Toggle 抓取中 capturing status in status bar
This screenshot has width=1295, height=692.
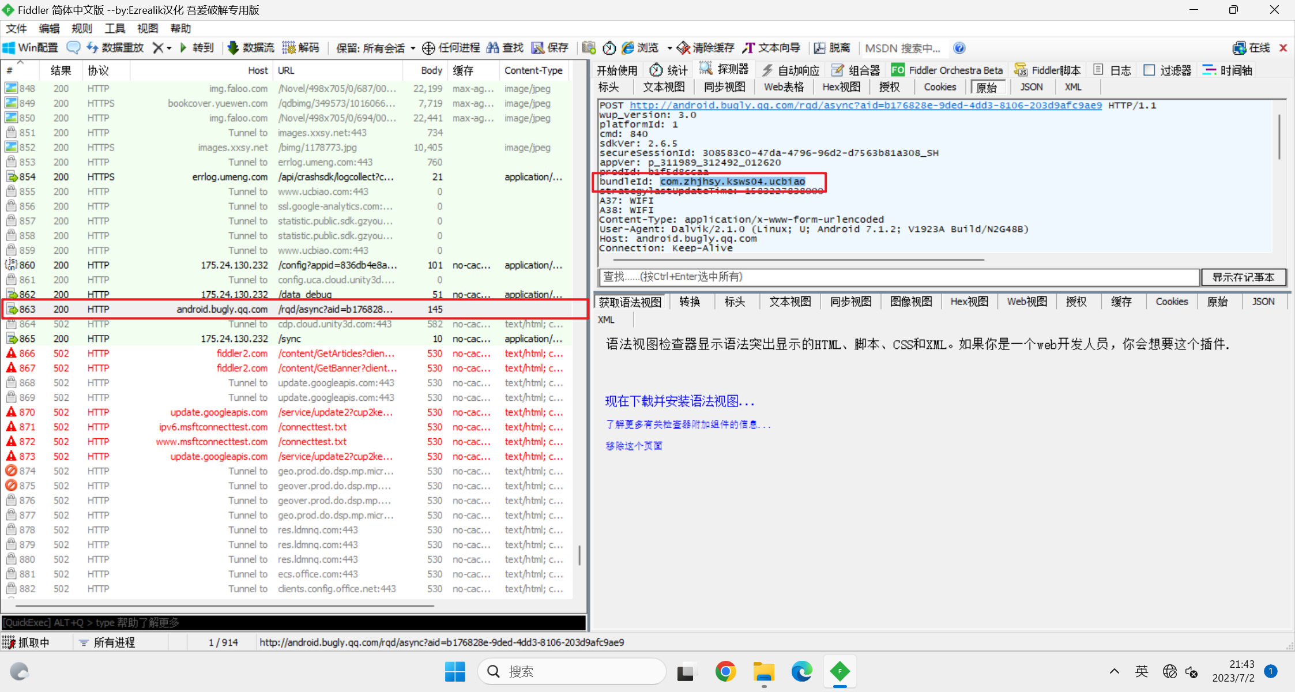coord(27,642)
